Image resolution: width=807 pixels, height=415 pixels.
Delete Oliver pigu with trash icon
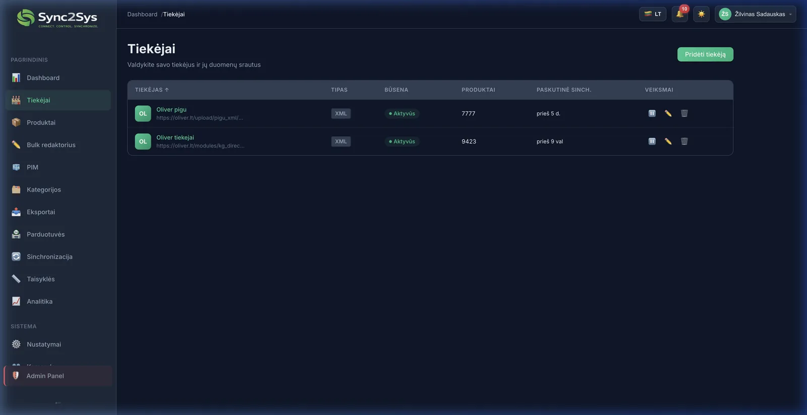tap(684, 113)
